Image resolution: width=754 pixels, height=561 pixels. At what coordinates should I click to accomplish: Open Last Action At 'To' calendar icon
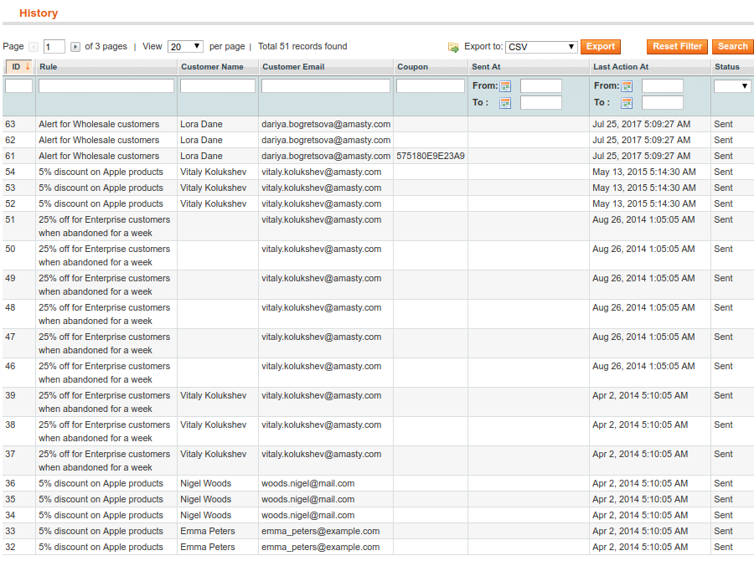627,103
